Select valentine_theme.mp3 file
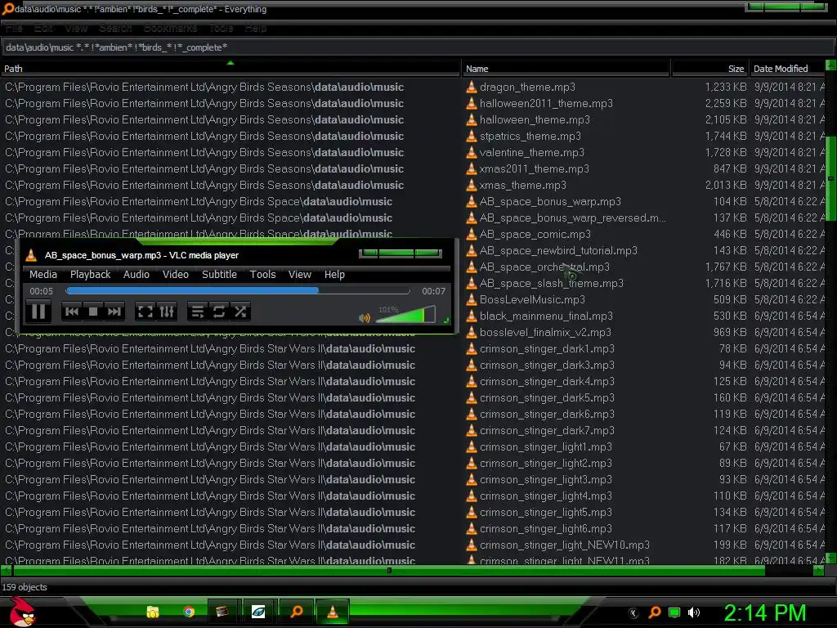 coord(531,153)
